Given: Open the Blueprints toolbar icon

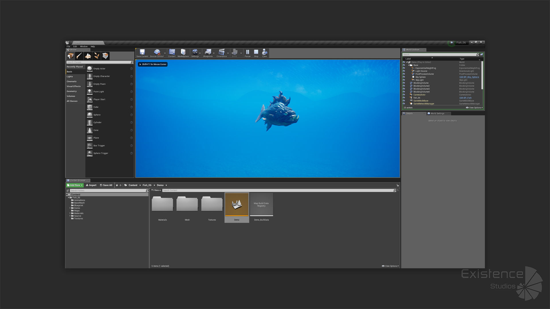Looking at the screenshot, I should pos(208,53).
